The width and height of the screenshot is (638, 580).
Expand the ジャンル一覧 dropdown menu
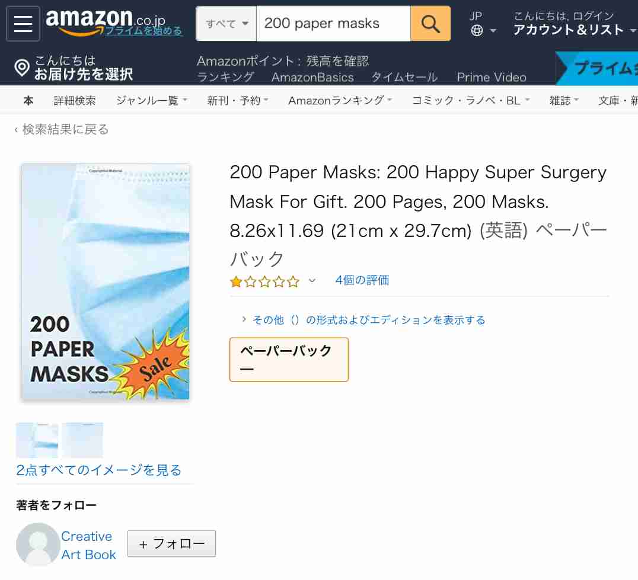[151, 100]
